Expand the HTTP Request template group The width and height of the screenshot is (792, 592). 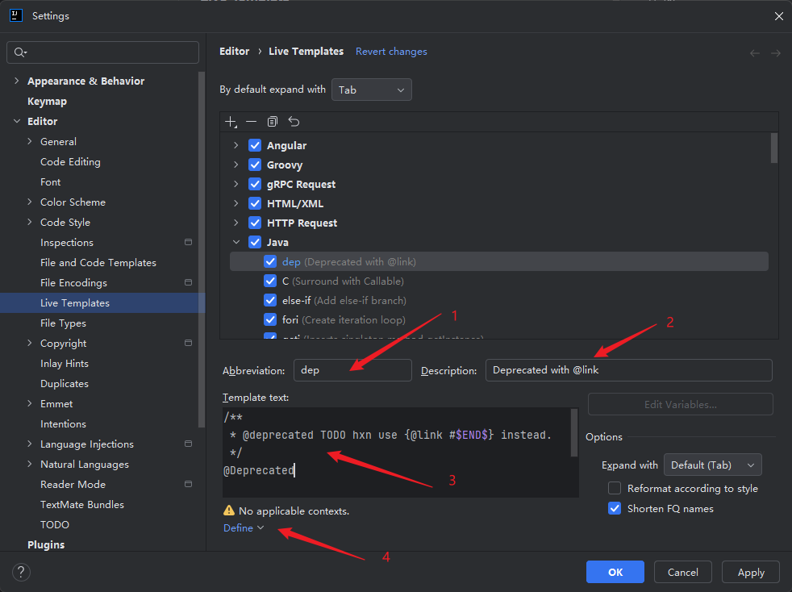[x=236, y=223]
